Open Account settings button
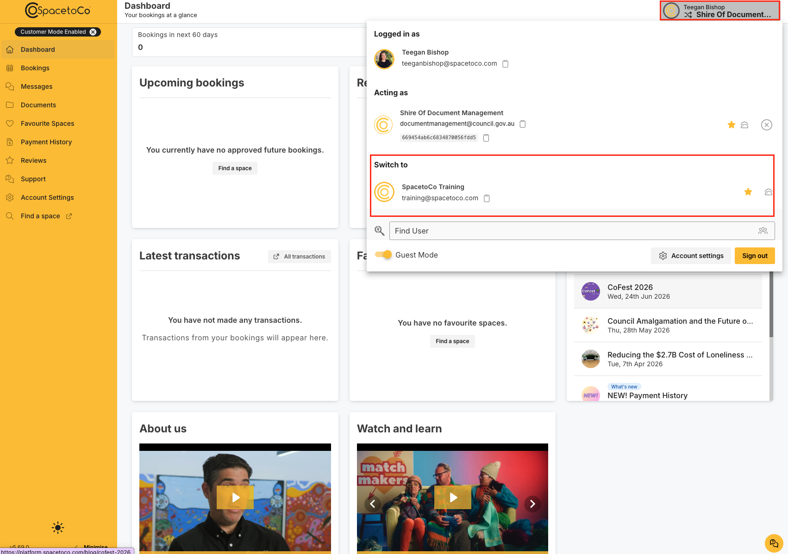This screenshot has height=554, width=788. [691, 256]
